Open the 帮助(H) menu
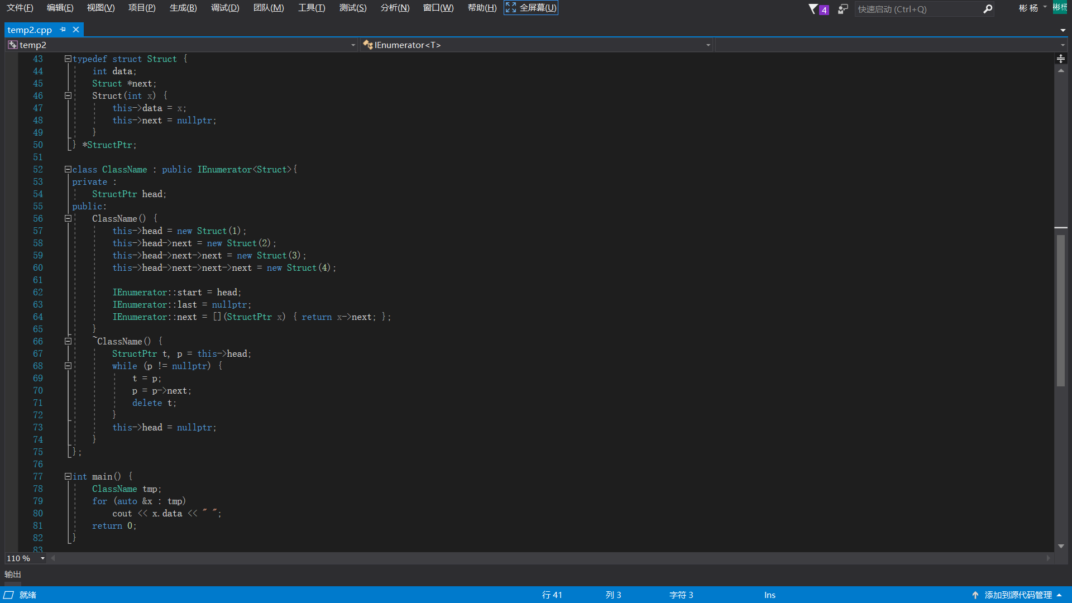1072x603 pixels. [x=482, y=8]
